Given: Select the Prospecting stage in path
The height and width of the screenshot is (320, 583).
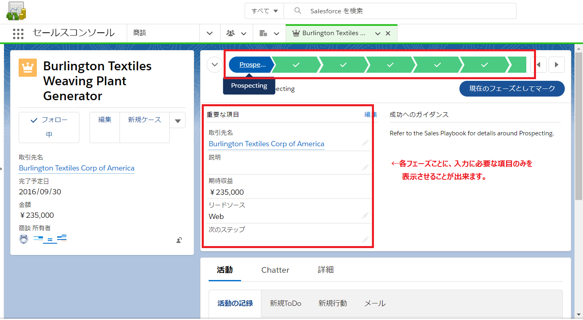Looking at the screenshot, I should click(x=252, y=65).
